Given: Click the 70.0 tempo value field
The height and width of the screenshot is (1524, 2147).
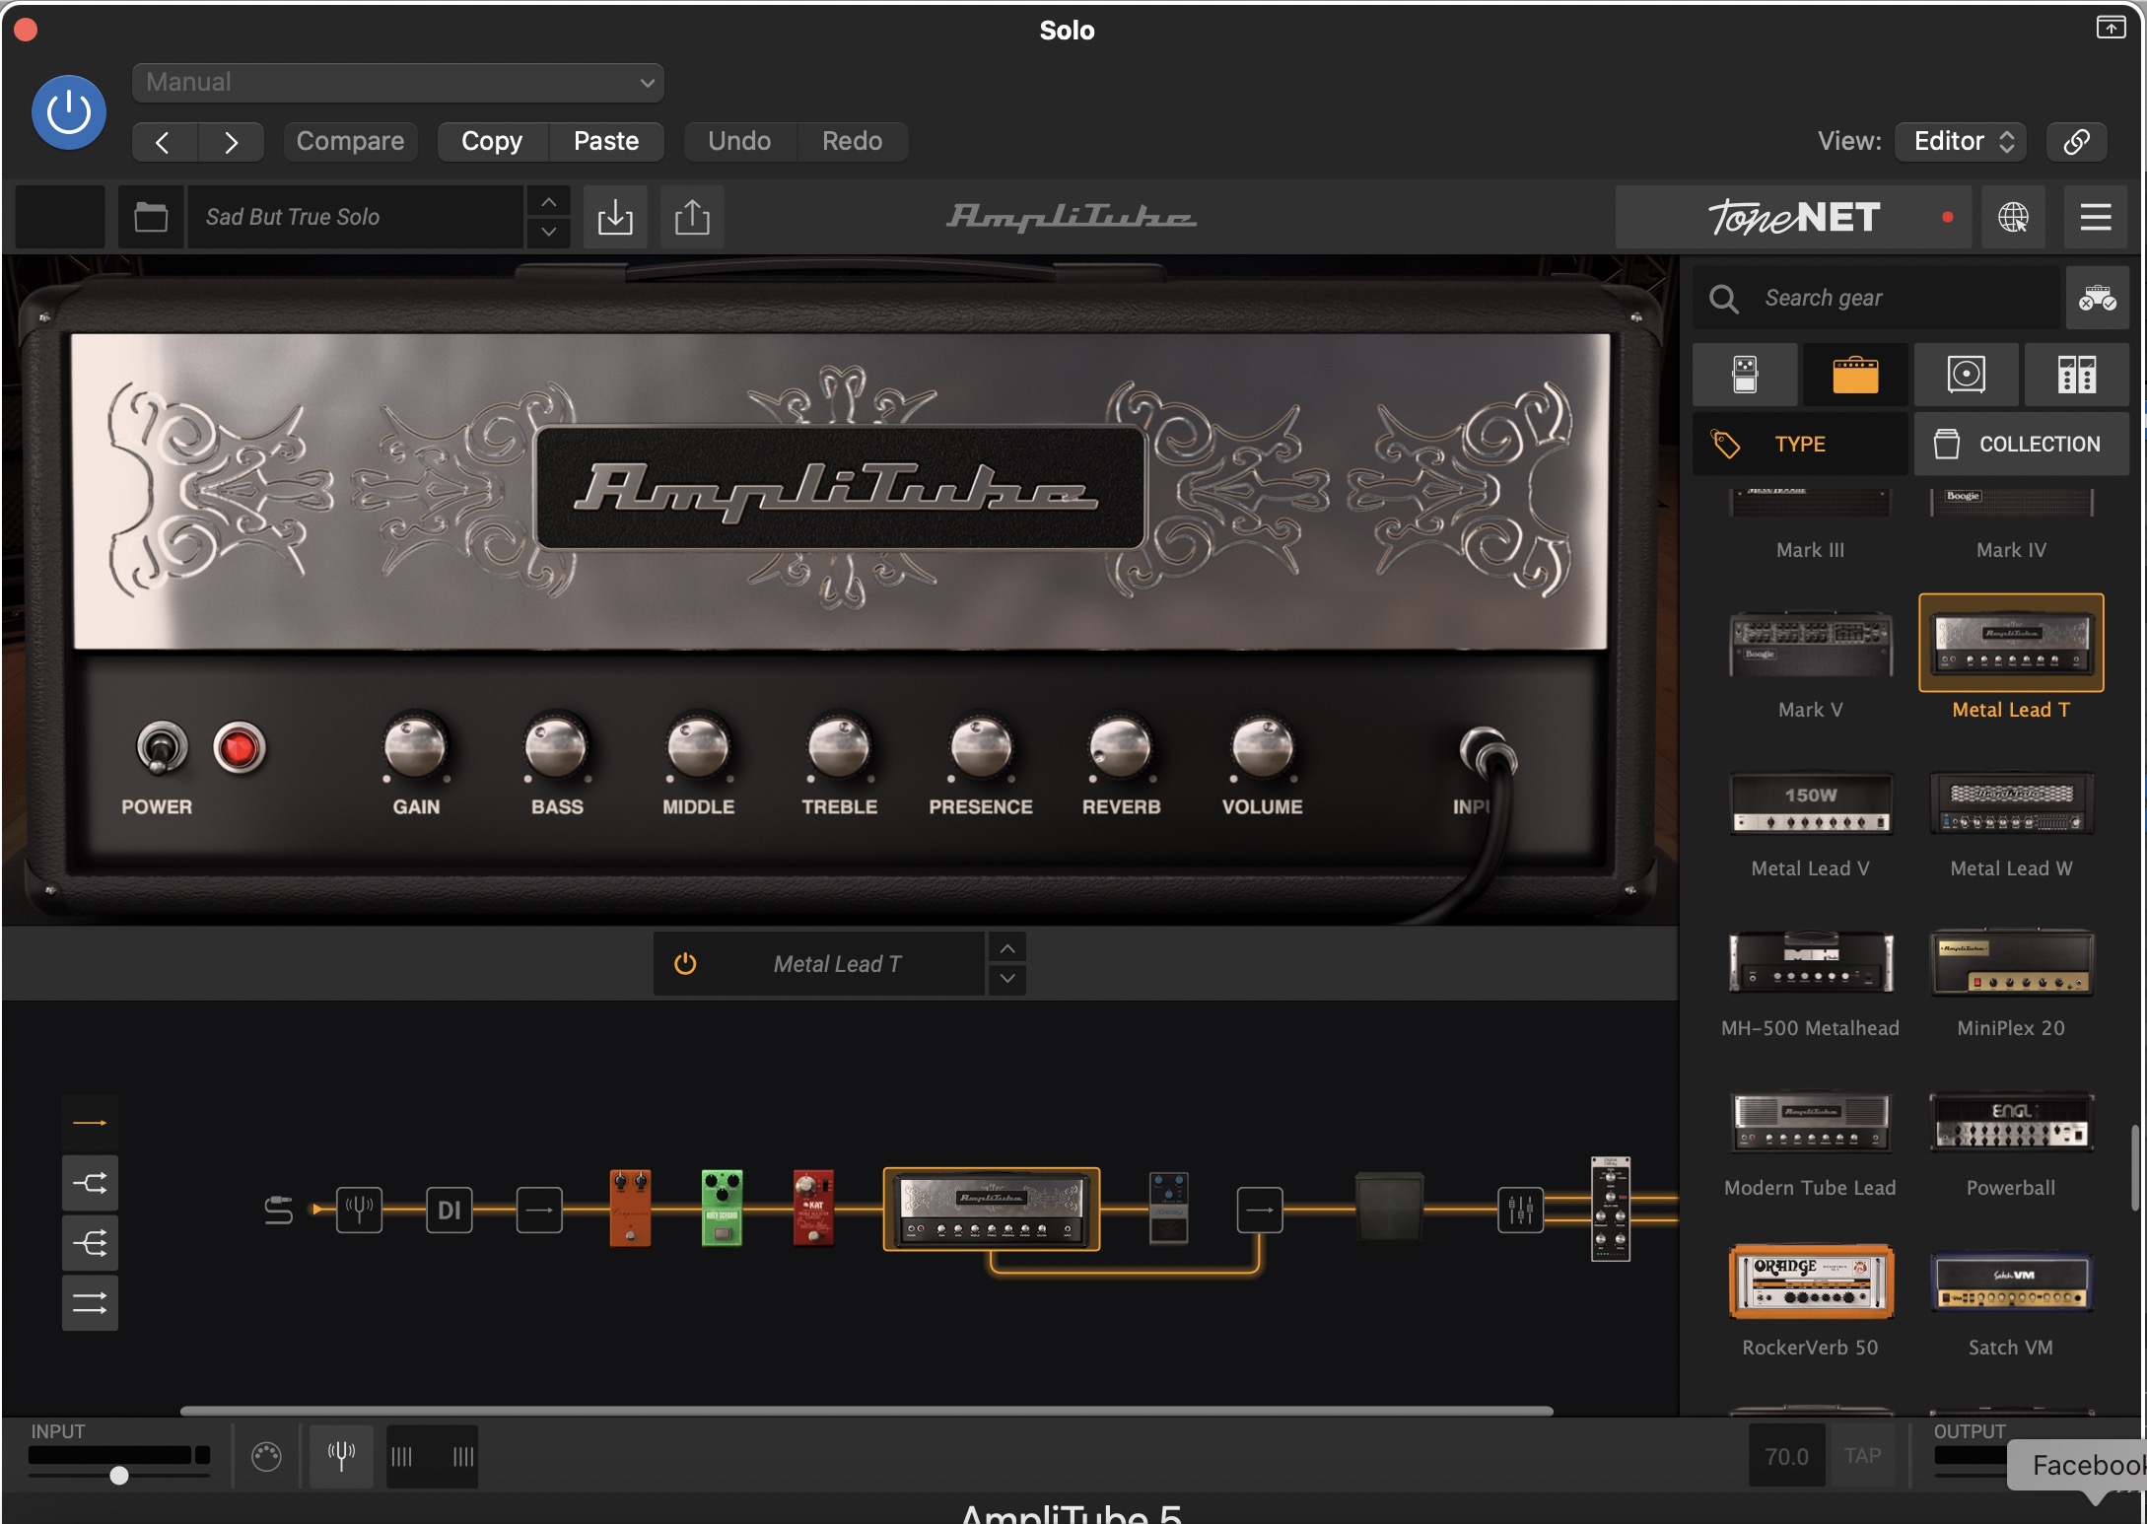Looking at the screenshot, I should (x=1786, y=1456).
